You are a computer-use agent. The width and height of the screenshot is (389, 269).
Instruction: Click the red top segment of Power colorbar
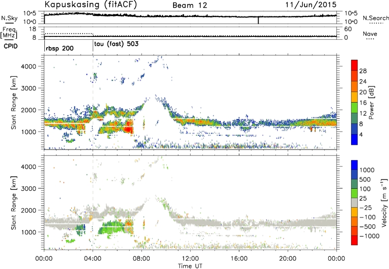click(354, 65)
